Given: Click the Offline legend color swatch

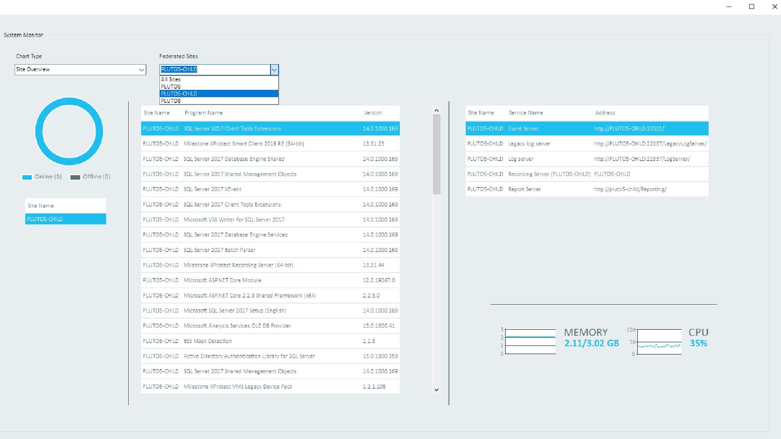Looking at the screenshot, I should pos(75,177).
